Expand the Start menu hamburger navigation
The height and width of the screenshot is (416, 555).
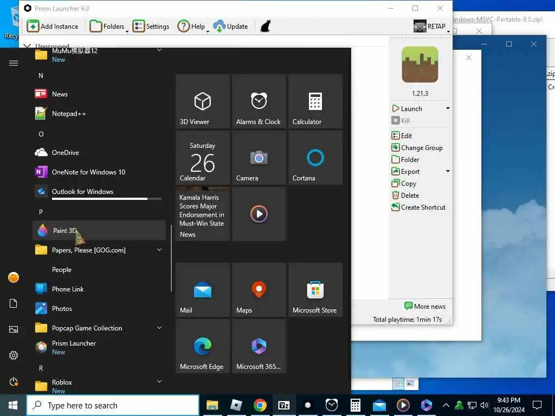click(x=14, y=63)
